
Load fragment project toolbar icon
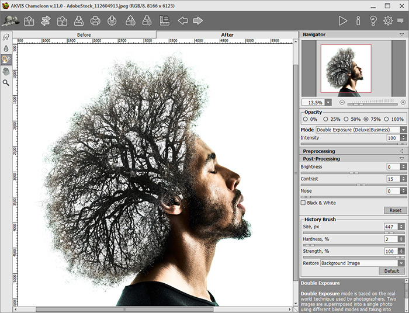[130, 20]
